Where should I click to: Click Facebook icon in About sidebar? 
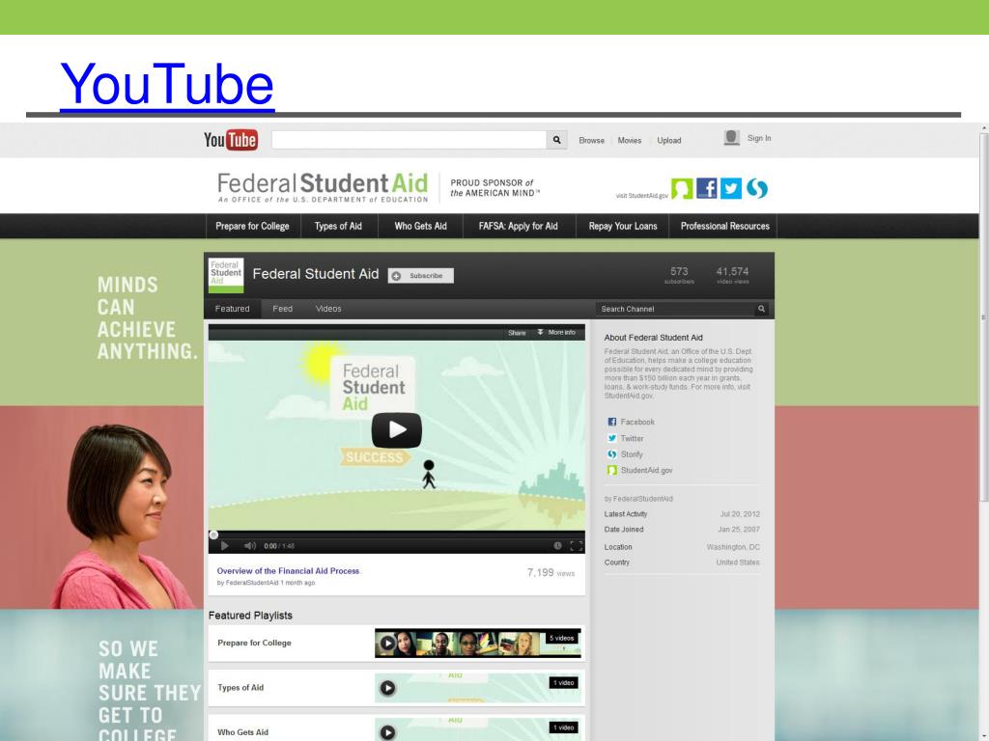[x=611, y=423]
